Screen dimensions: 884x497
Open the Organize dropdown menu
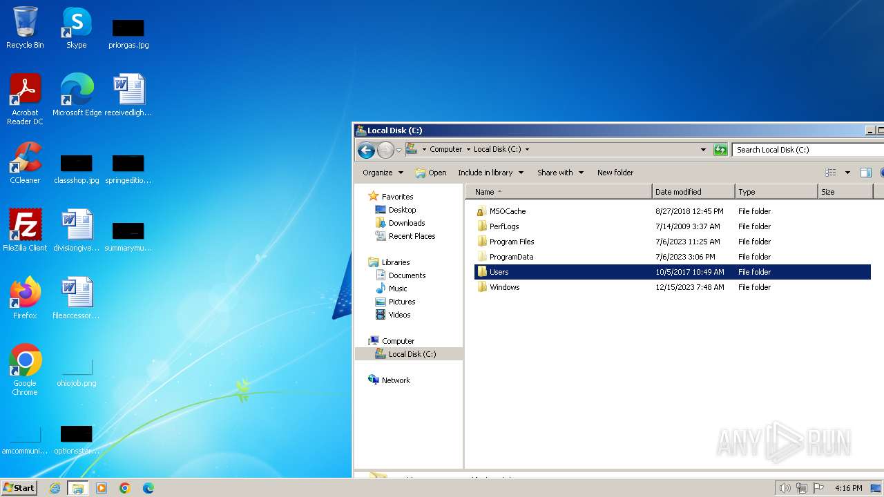point(383,173)
